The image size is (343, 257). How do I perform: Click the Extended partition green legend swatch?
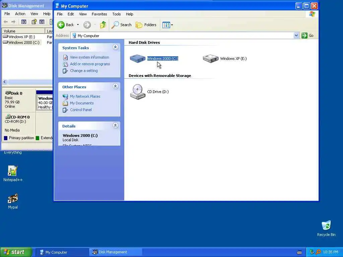pyautogui.click(x=38, y=138)
